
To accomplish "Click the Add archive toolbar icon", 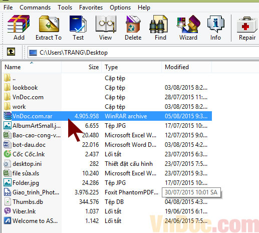I will (19, 24).
